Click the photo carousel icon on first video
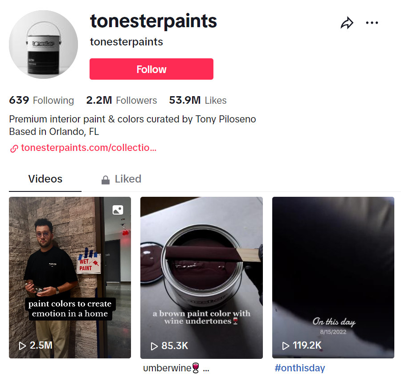This screenshot has height=382, width=401. click(x=118, y=210)
